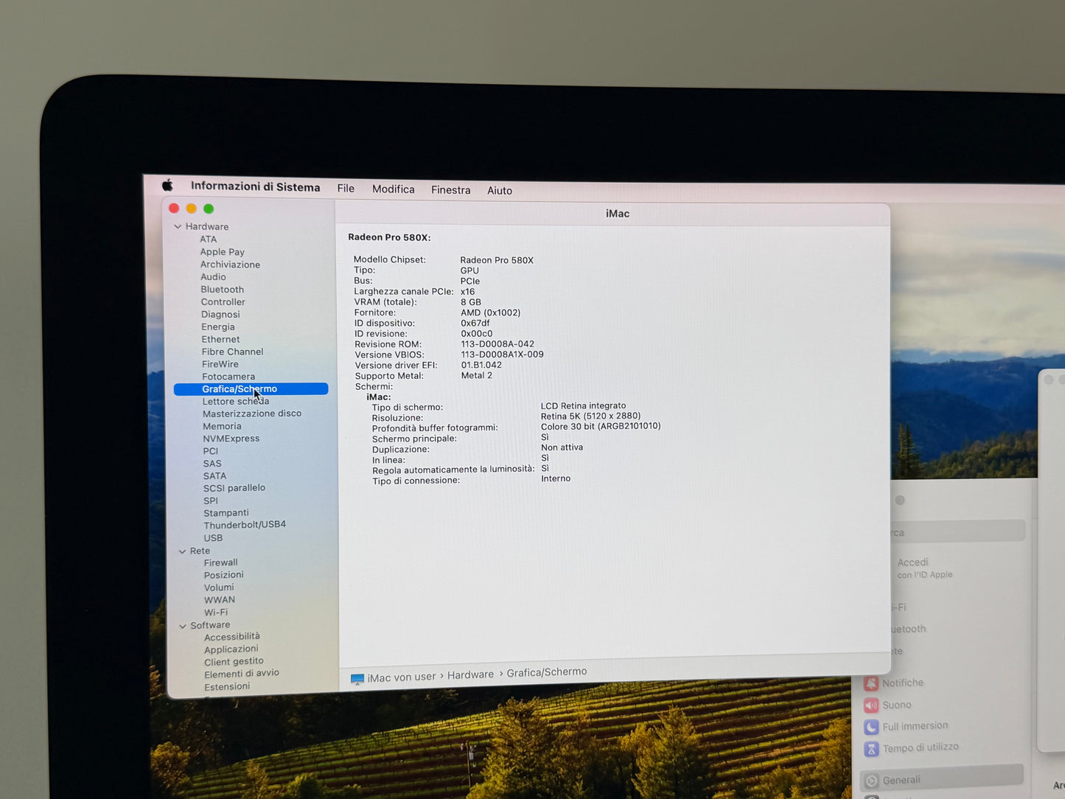Select Energia in the sidebar
This screenshot has width=1065, height=799.
point(218,327)
